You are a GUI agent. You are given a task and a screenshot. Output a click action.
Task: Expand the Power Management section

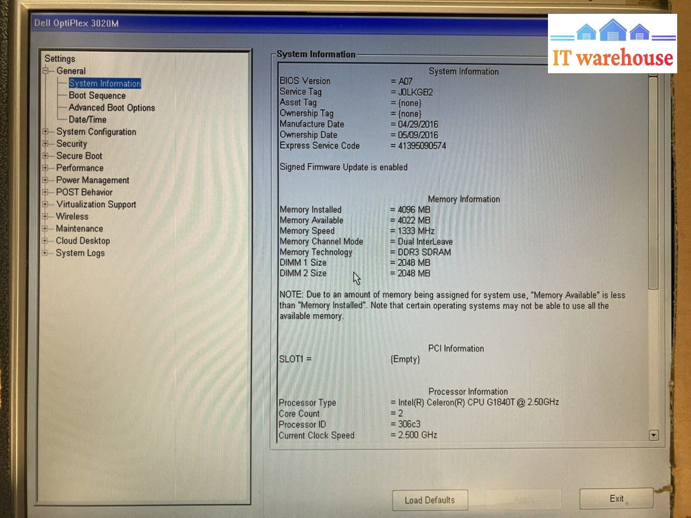pyautogui.click(x=46, y=180)
